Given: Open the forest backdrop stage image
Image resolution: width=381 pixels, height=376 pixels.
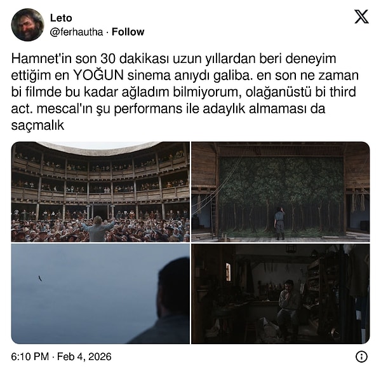Looking at the screenshot, I should pyautogui.click(x=281, y=191).
